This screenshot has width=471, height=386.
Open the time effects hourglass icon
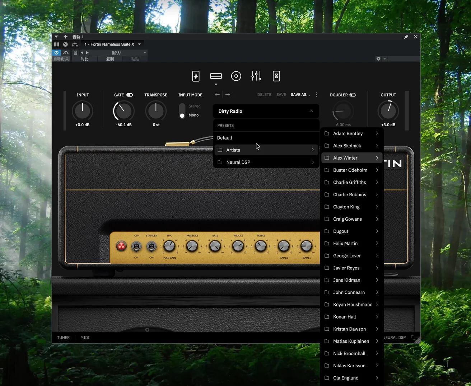(x=276, y=76)
